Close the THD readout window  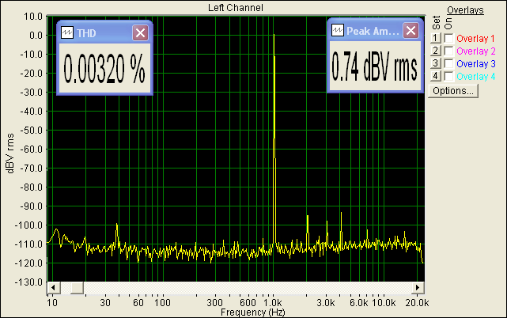(140, 32)
